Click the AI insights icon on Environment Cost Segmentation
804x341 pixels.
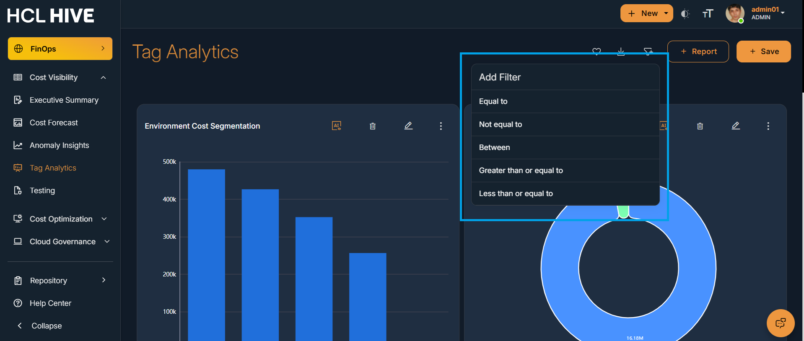[337, 126]
